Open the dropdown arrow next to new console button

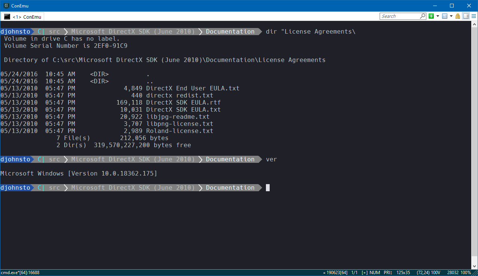pyautogui.click(x=438, y=16)
